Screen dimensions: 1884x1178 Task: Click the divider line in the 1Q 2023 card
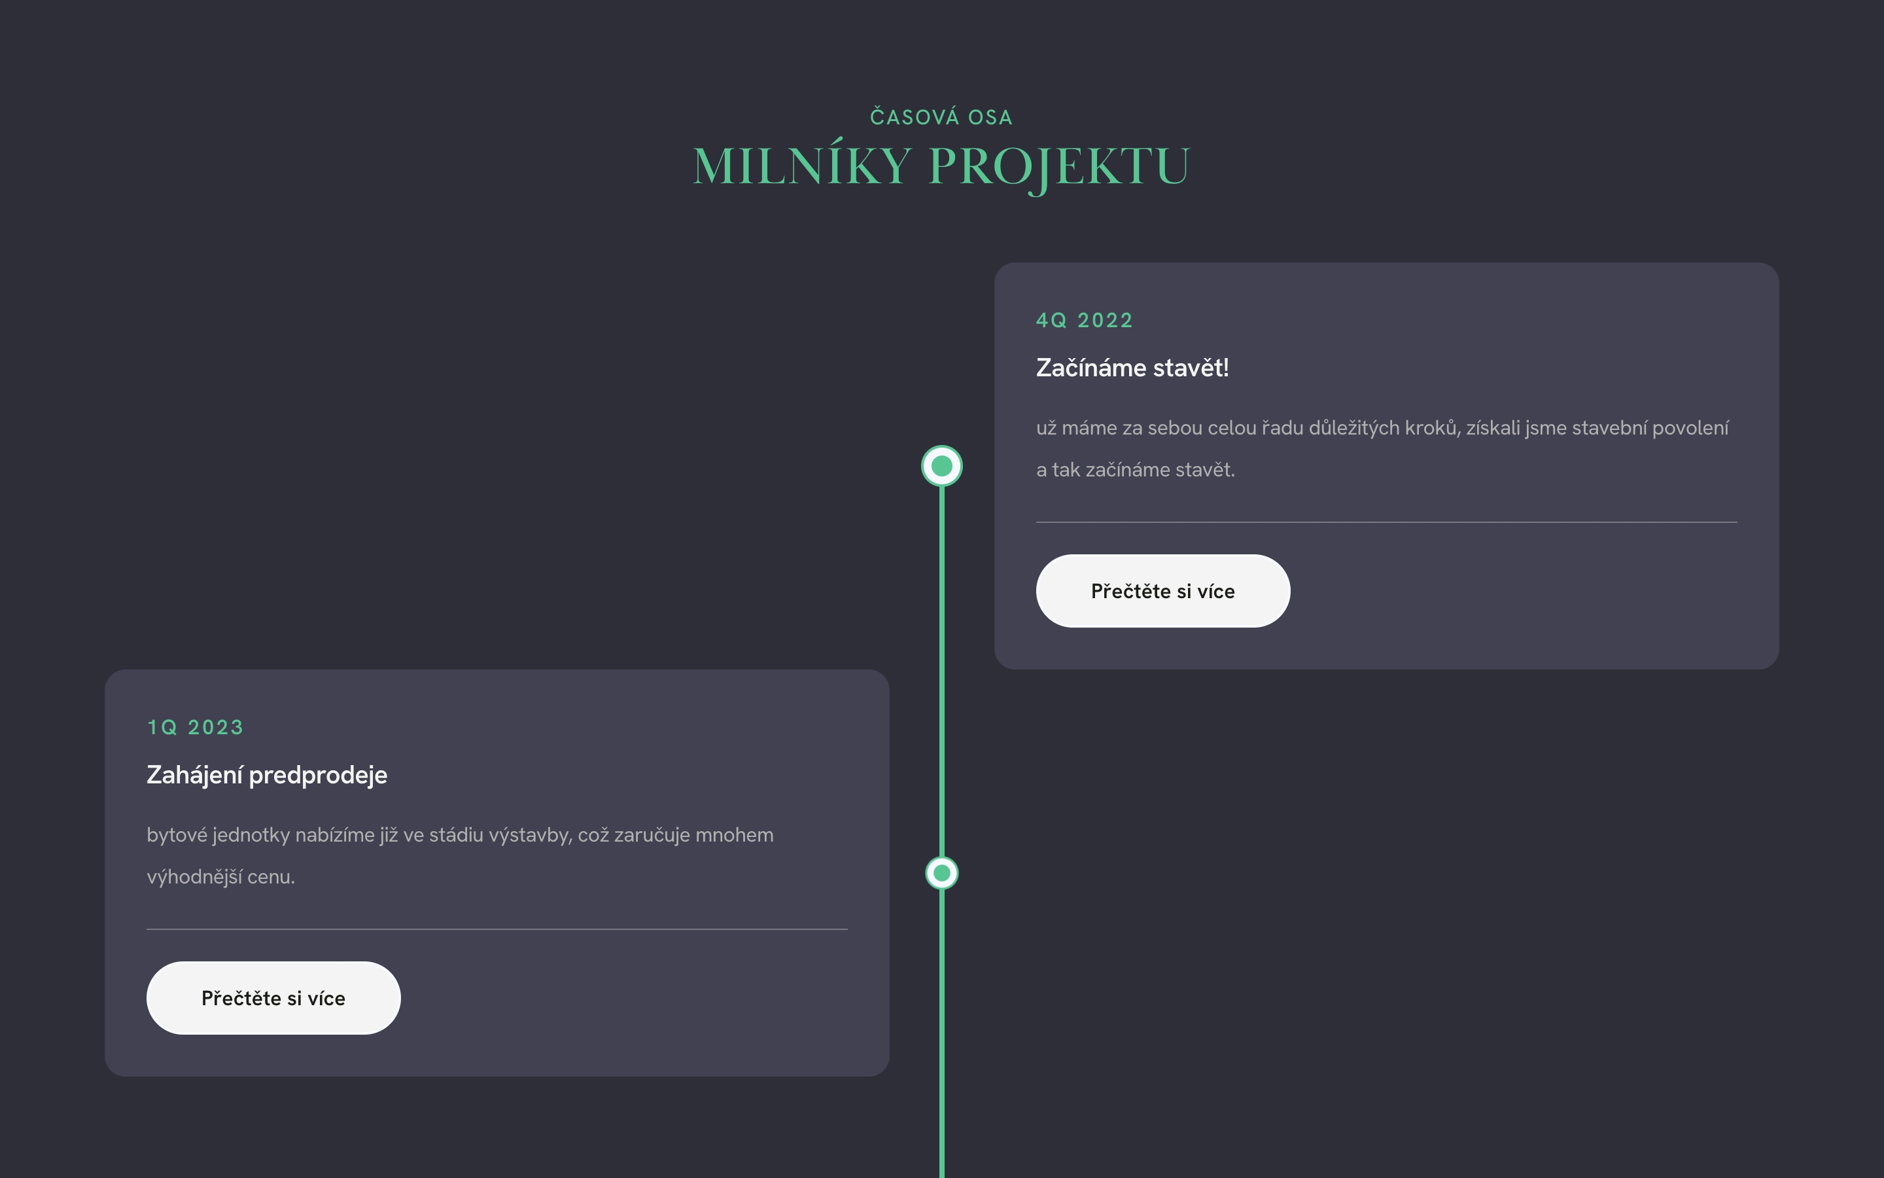click(x=497, y=929)
